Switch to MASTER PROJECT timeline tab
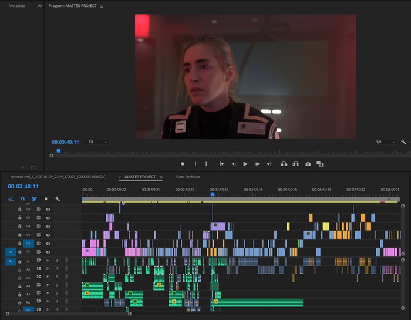The image size is (411, 320). pyautogui.click(x=140, y=177)
